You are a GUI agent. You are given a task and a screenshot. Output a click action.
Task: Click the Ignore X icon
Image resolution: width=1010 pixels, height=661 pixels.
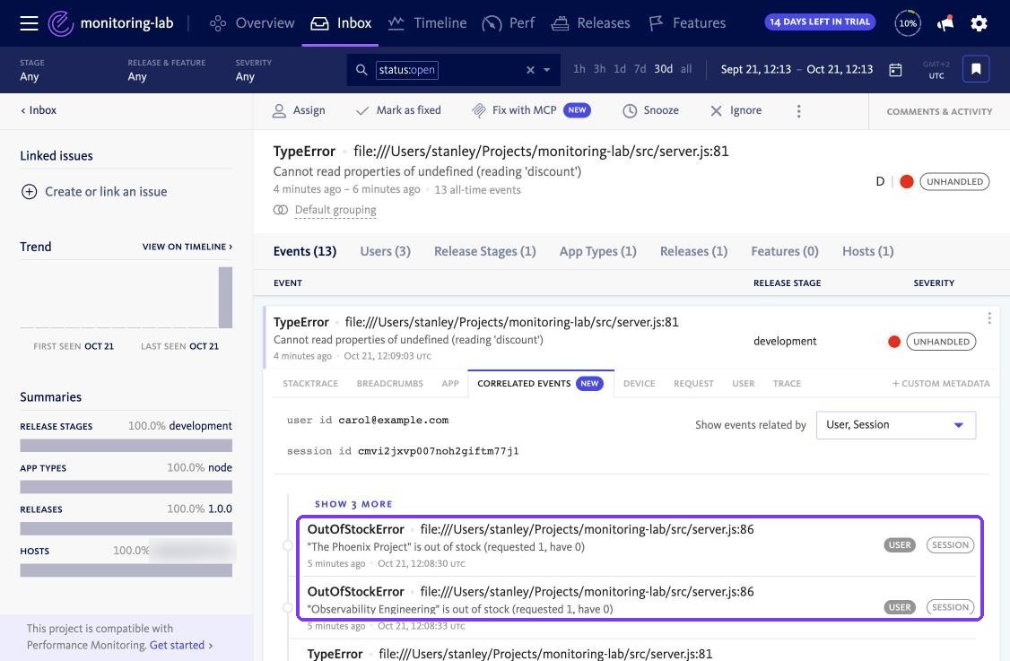pyautogui.click(x=717, y=111)
